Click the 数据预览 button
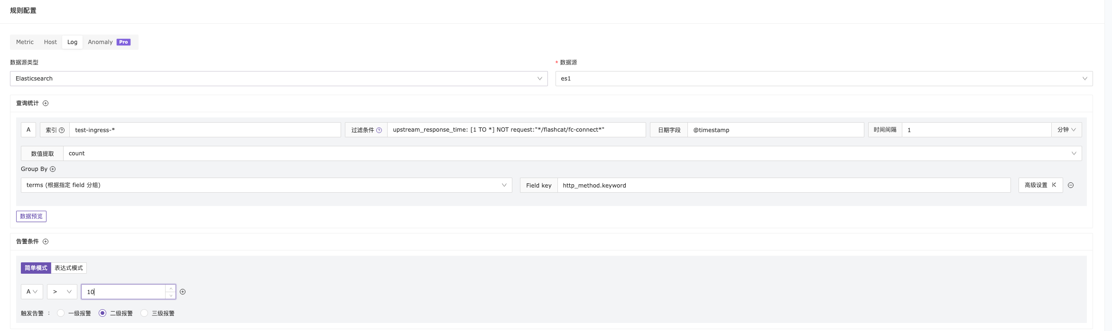The width and height of the screenshot is (1112, 331). (31, 216)
